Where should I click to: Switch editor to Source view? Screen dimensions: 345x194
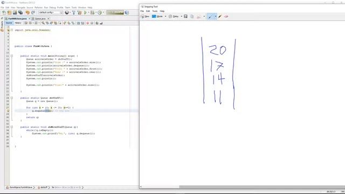tap(9, 23)
